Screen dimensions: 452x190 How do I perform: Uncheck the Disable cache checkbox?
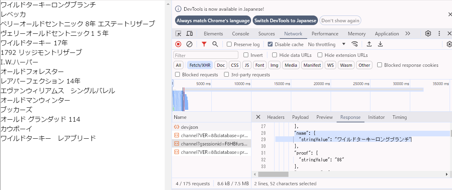tap(270, 45)
